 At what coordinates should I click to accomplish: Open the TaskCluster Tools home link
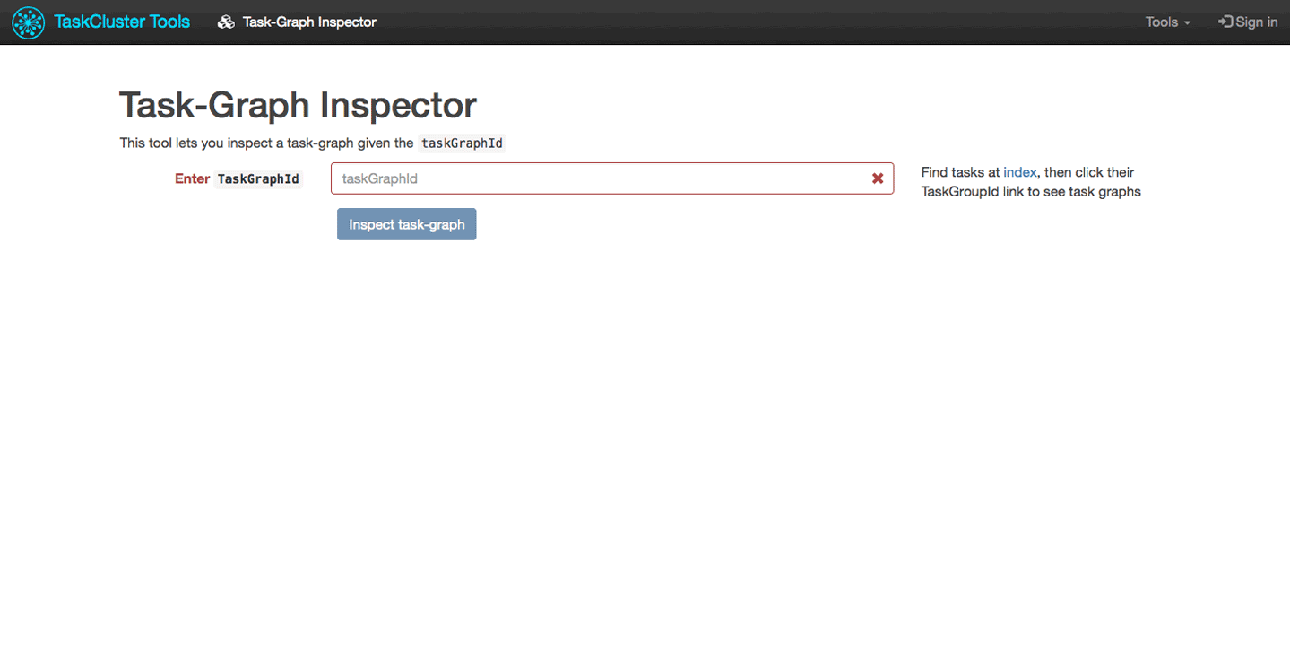pyautogui.click(x=122, y=22)
